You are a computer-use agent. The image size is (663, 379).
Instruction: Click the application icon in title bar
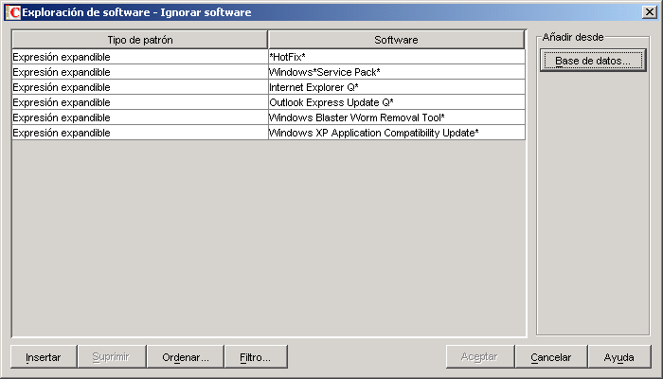tap(13, 12)
